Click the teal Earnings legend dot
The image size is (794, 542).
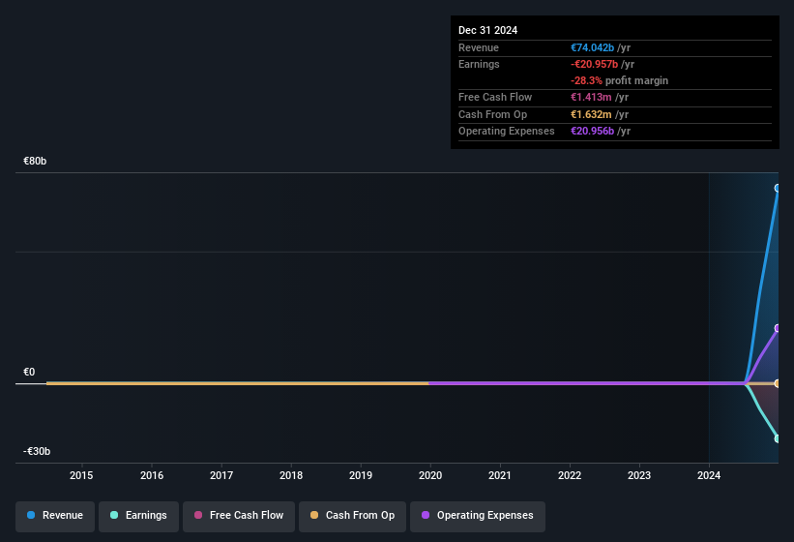pos(114,515)
